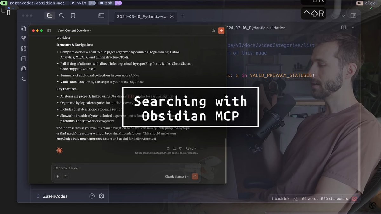Viewport: 381px width, 214px height.
Task: Share the Claude conversation
Action: [213, 31]
